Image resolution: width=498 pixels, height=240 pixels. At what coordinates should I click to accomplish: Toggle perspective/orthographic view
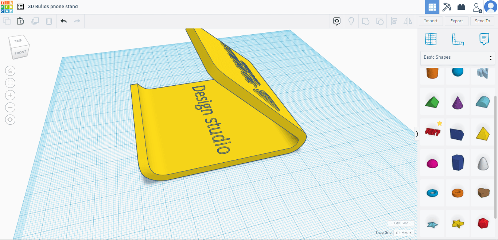[x=10, y=119]
